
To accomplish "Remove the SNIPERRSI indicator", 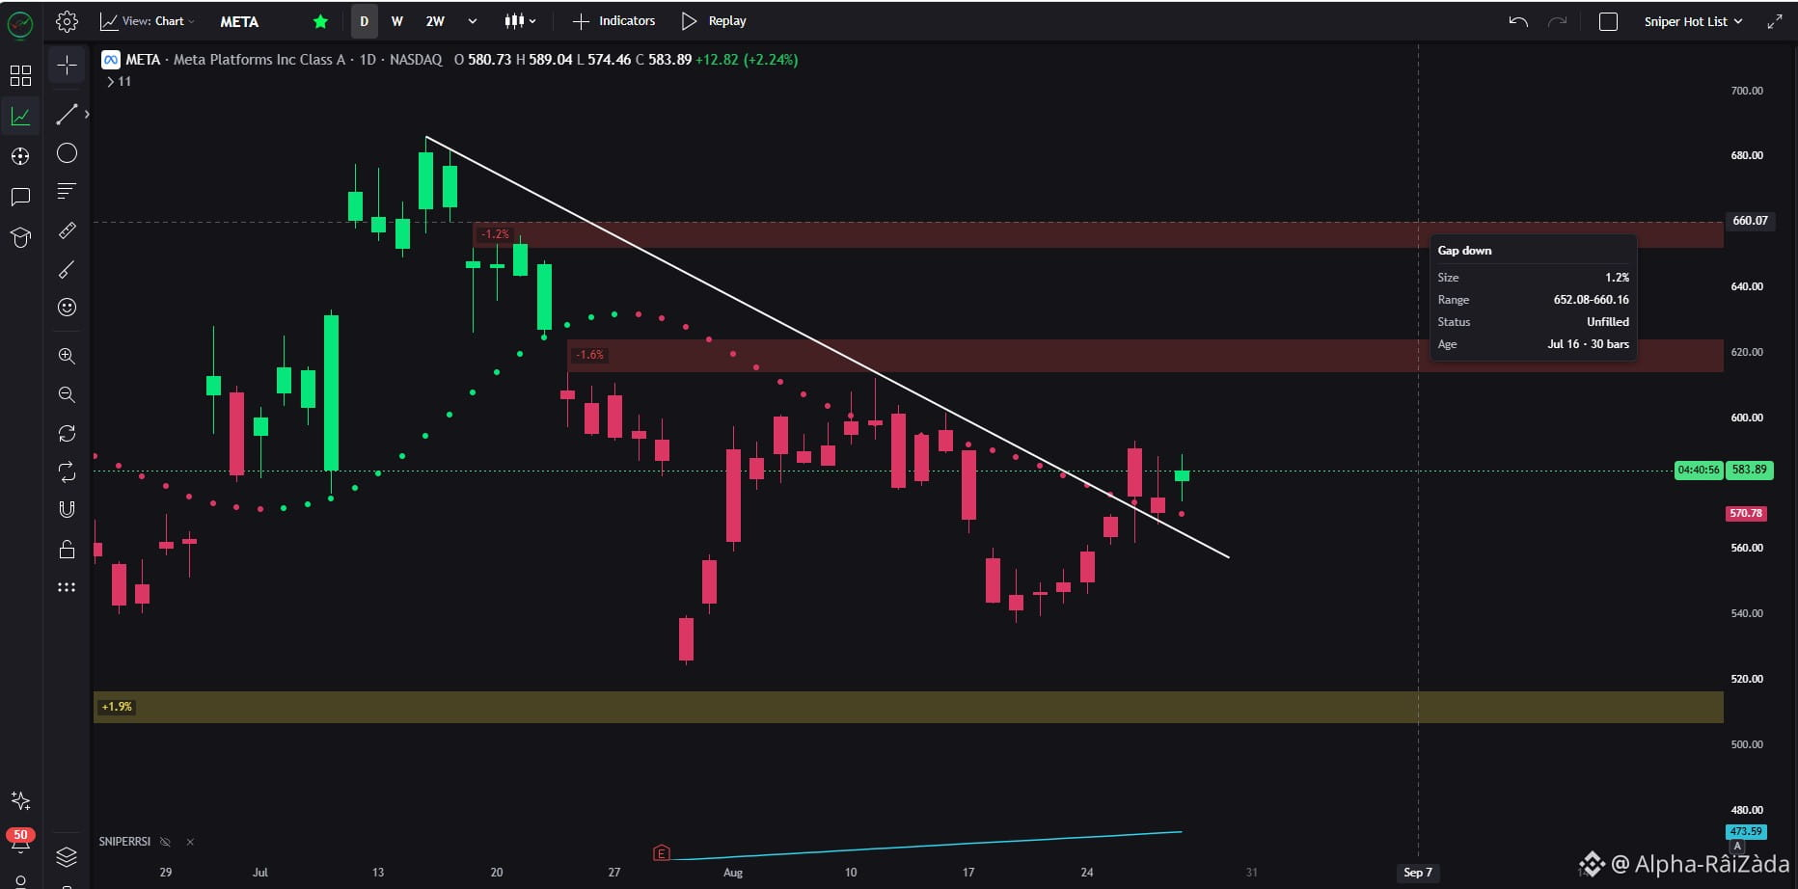I will (x=190, y=842).
